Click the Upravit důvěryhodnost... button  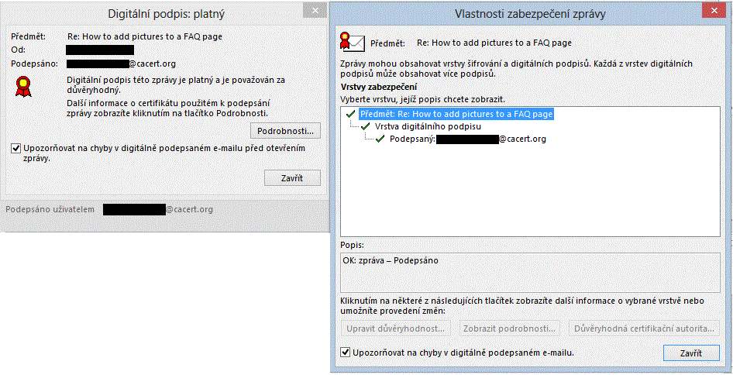(395, 329)
